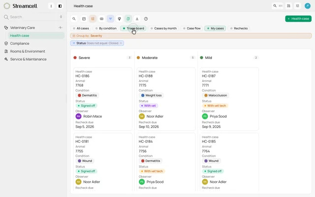Toggle the sidebar panel collapse icon
This screenshot has width=315, height=197.
click(x=60, y=6)
